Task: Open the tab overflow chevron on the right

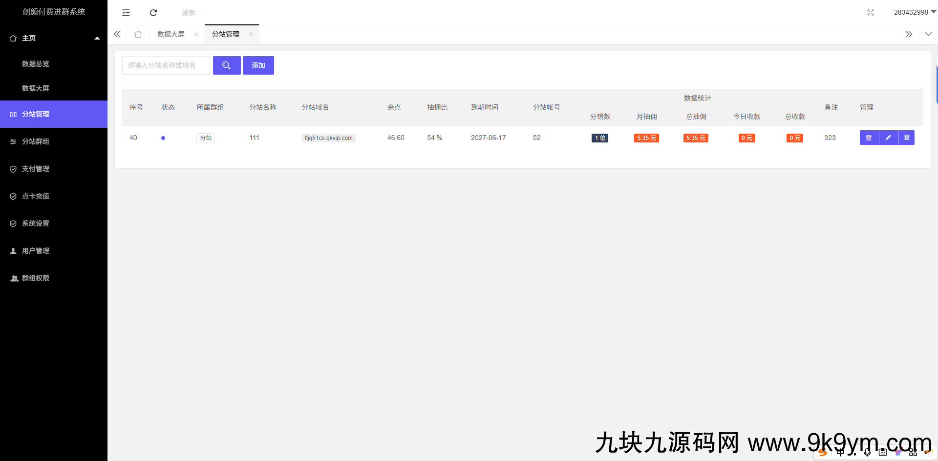Action: coord(909,34)
